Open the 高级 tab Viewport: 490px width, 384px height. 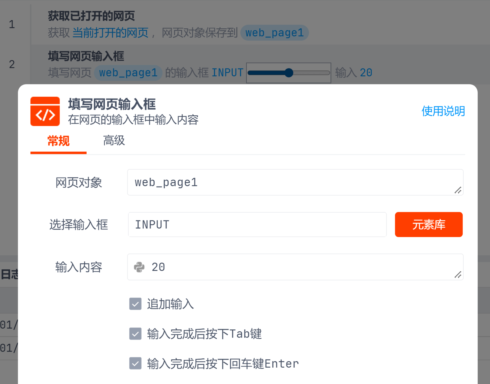point(114,141)
